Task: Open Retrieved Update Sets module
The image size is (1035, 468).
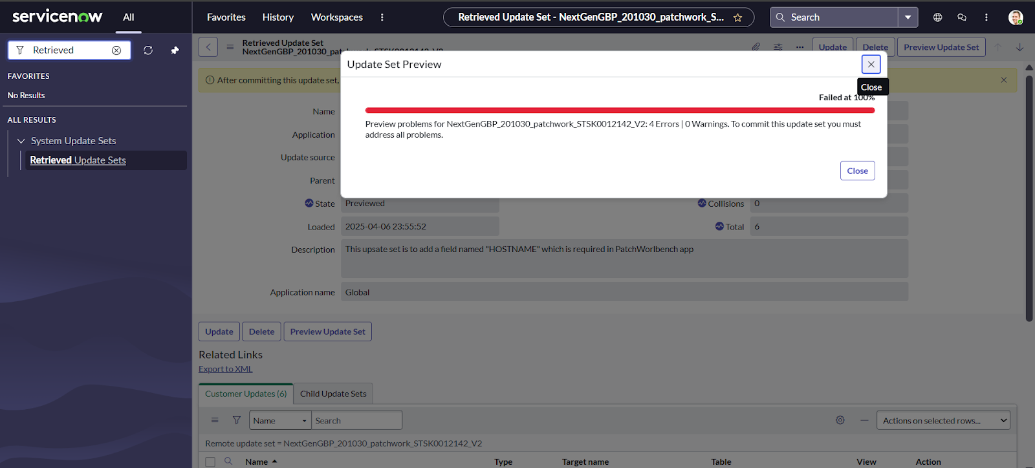Action: pos(78,160)
